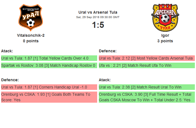
Task: Click the left column Atack heading
Action: pos(7,51)
